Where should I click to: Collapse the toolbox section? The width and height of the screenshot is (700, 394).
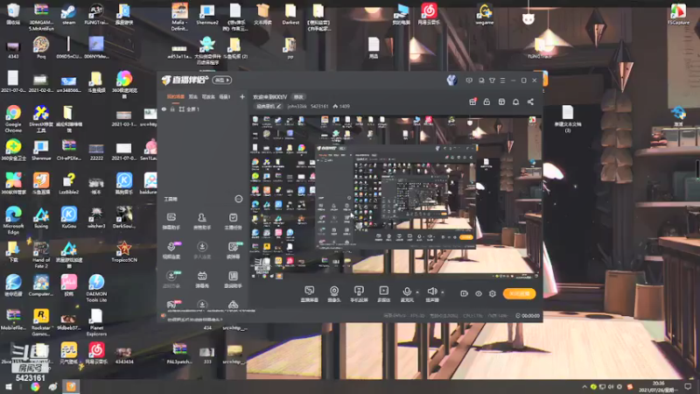pos(238,199)
